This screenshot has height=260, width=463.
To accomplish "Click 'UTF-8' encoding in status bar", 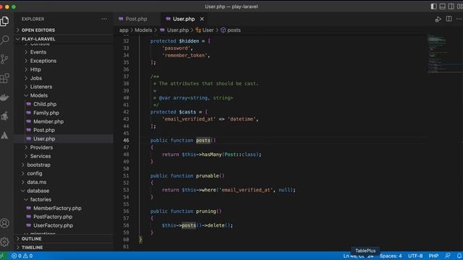I will 415,256.
